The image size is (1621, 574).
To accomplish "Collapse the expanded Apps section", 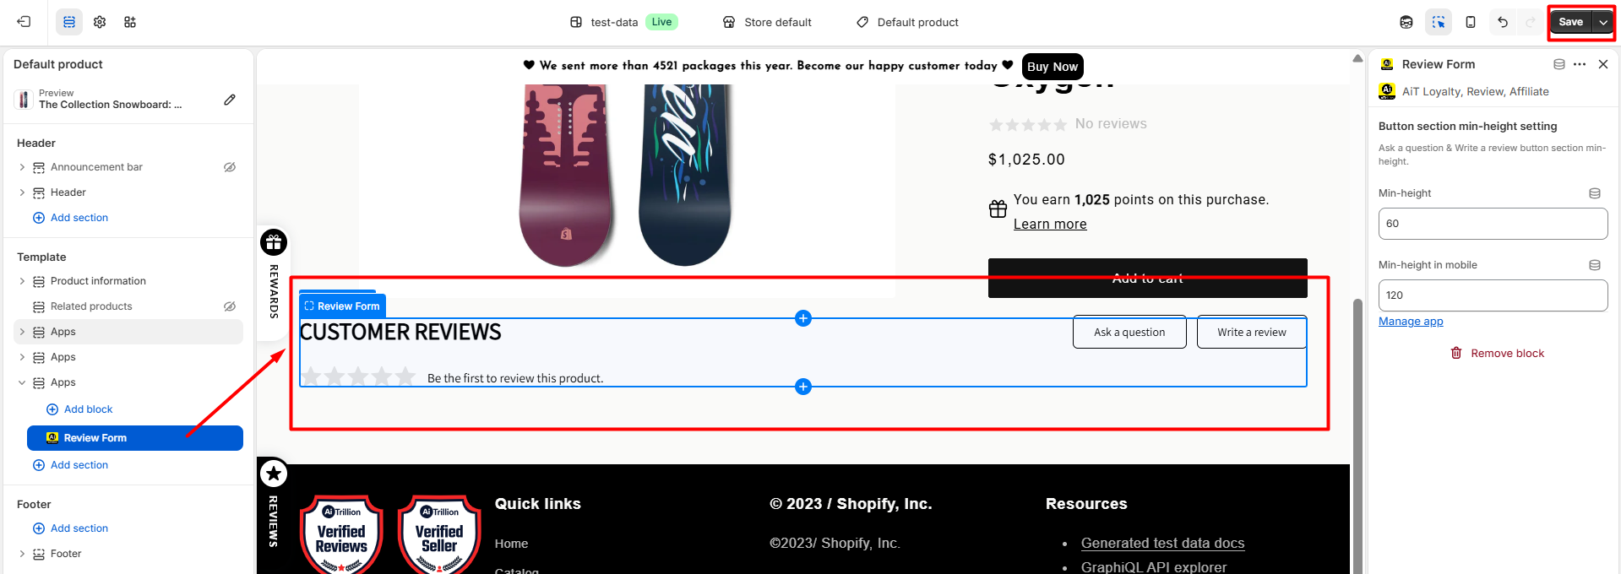I will (x=22, y=382).
